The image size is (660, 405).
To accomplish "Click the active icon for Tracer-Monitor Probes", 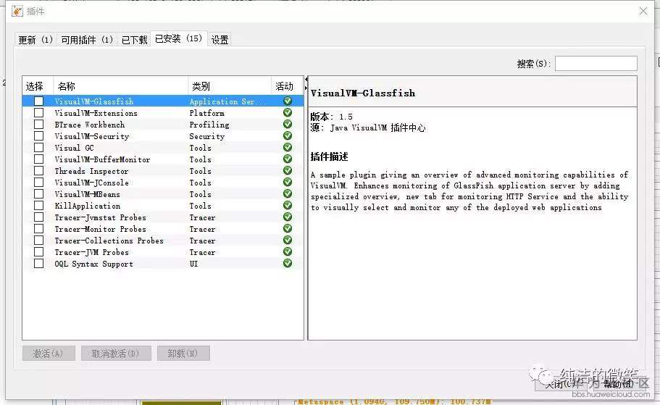I will (288, 229).
